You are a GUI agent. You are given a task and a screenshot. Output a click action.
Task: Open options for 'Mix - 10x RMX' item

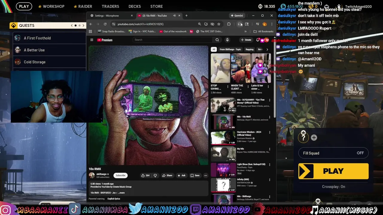point(270,117)
